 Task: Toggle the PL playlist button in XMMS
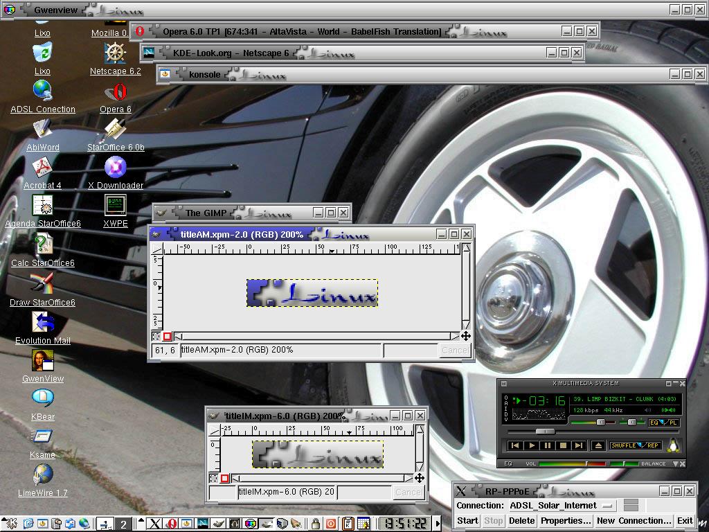(672, 423)
